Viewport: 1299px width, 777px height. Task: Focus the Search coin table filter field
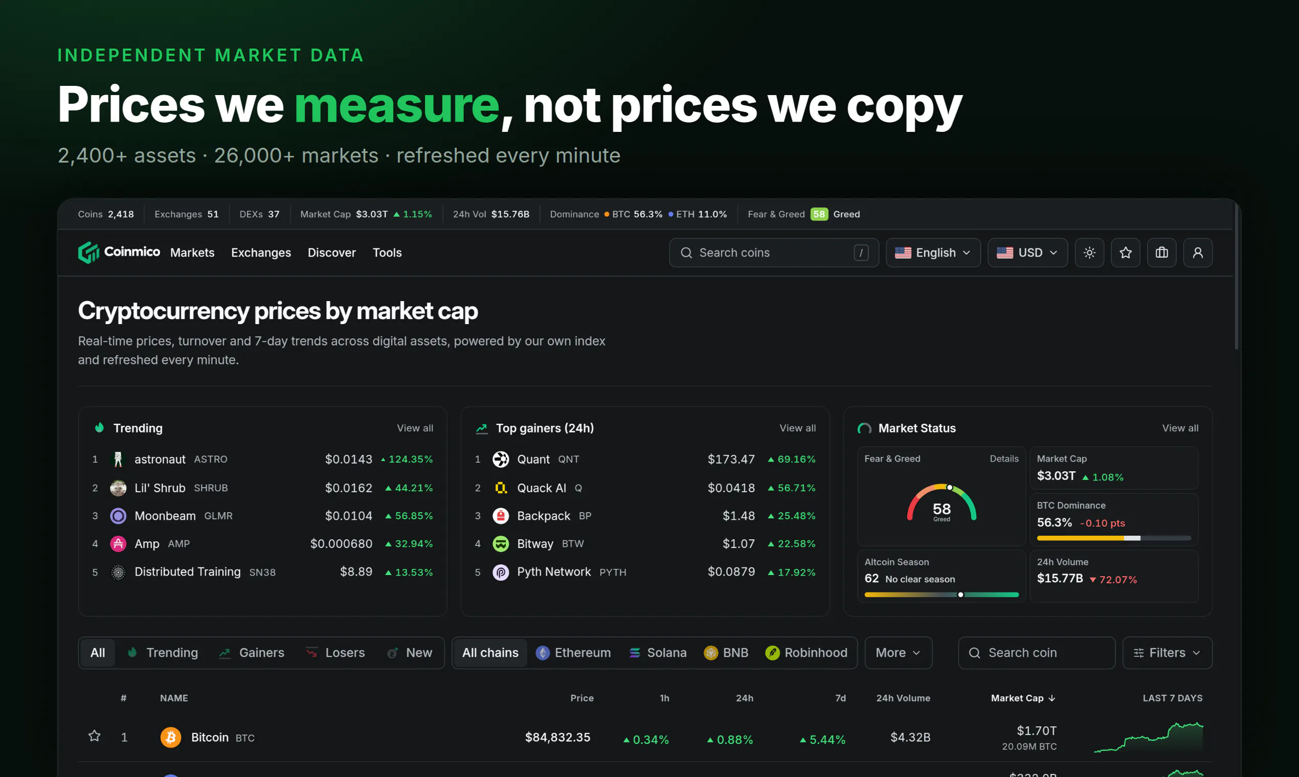(1037, 653)
